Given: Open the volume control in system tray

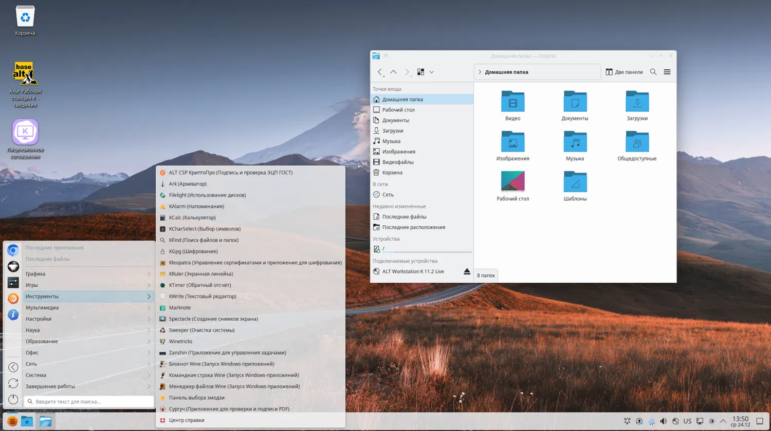Looking at the screenshot, I should 663,421.
